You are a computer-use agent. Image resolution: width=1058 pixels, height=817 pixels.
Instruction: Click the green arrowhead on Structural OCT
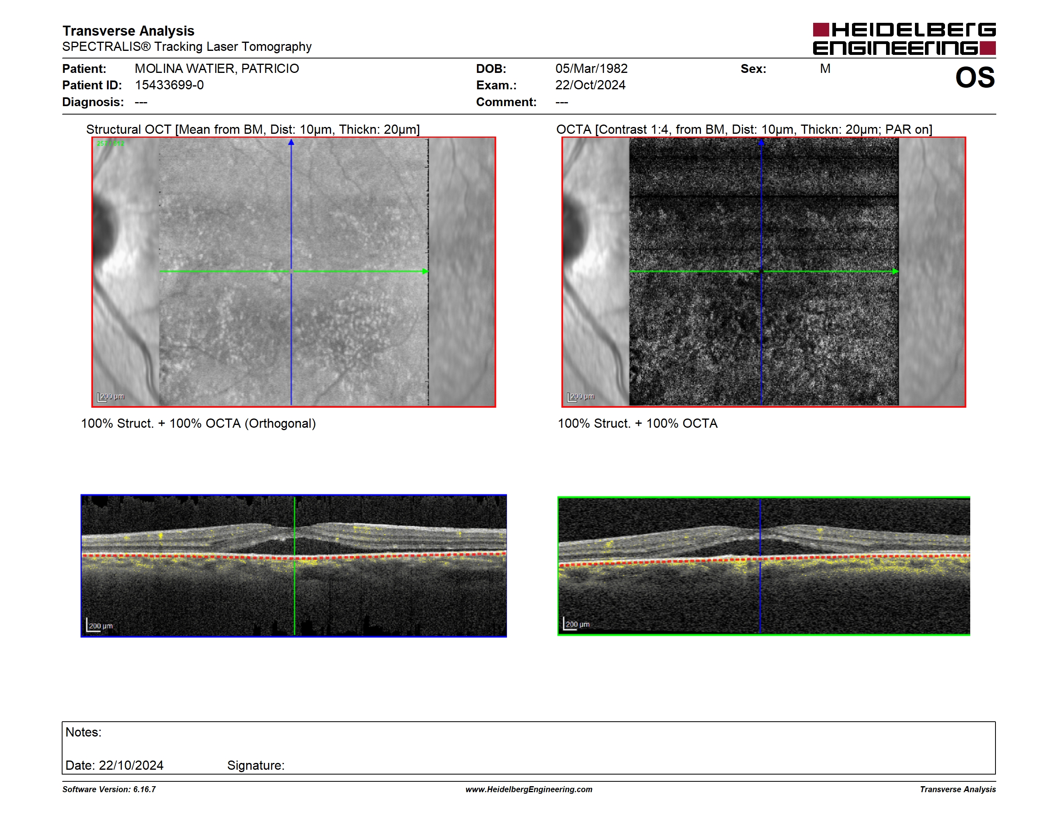point(425,272)
